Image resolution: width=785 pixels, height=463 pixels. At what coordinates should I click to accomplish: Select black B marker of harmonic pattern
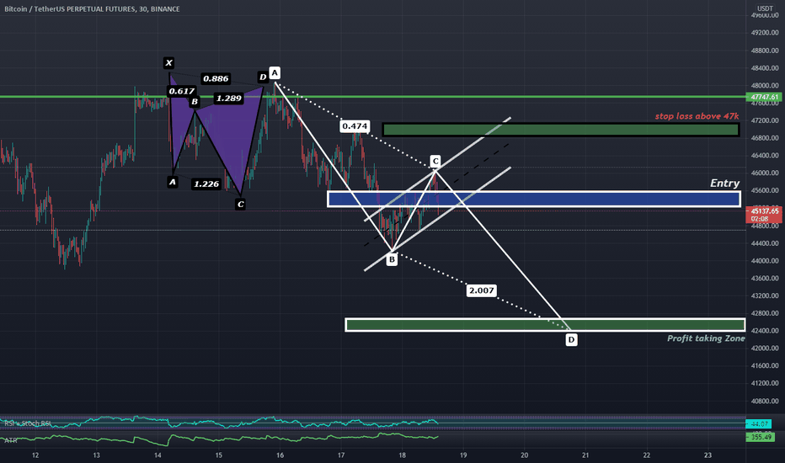195,102
